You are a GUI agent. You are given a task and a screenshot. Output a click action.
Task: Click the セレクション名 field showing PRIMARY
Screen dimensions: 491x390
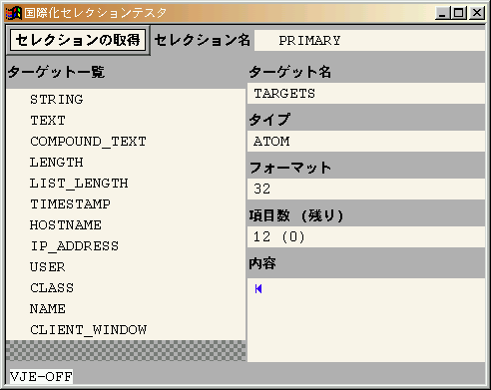(369, 41)
